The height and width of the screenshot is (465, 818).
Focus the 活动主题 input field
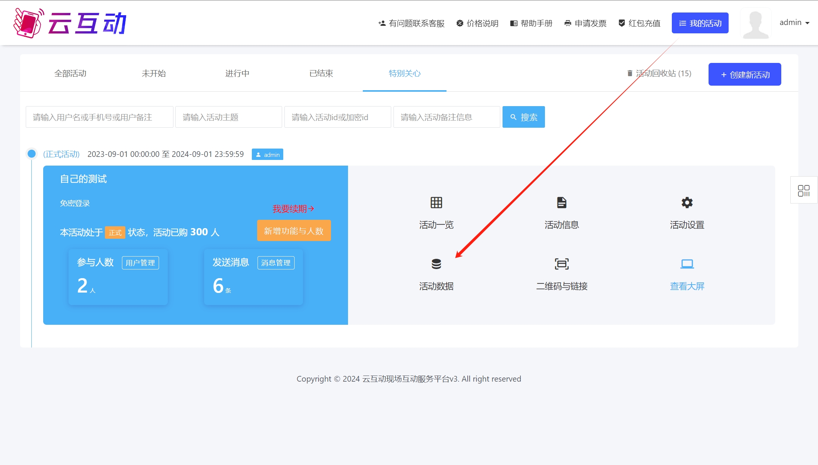point(229,117)
